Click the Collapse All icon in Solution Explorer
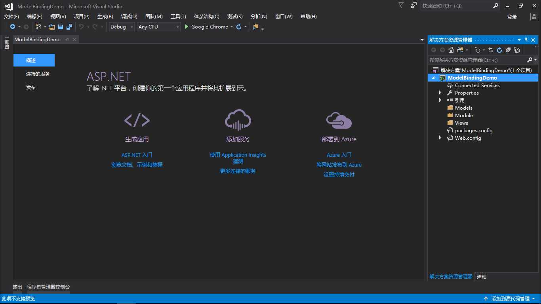The height and width of the screenshot is (304, 541). (x=508, y=50)
